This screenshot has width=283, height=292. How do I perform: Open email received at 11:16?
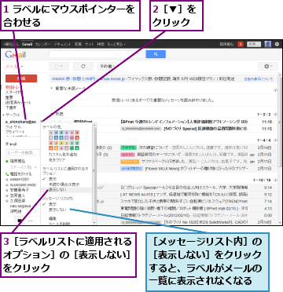click(163, 122)
